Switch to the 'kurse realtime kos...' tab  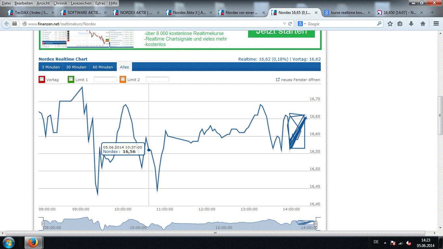[347, 13]
